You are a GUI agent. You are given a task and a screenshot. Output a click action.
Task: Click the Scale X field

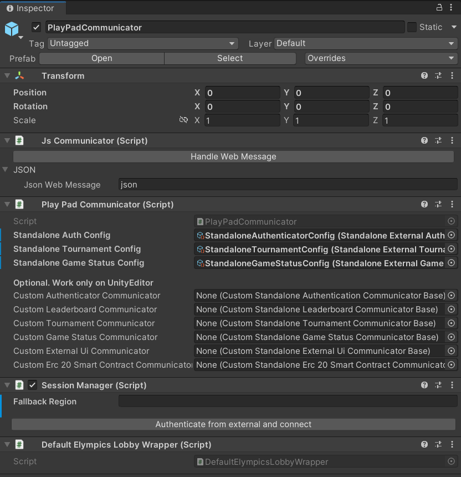click(x=243, y=120)
